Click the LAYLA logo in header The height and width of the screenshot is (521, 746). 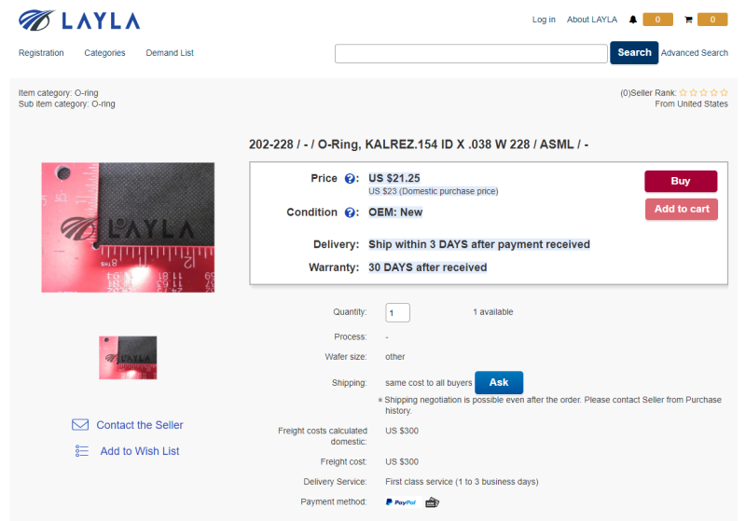79,21
